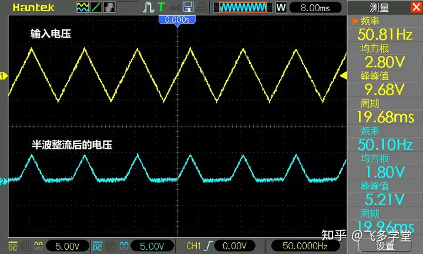Click the floppy disk save icon
This screenshot has width=423, height=254.
pos(188,7)
